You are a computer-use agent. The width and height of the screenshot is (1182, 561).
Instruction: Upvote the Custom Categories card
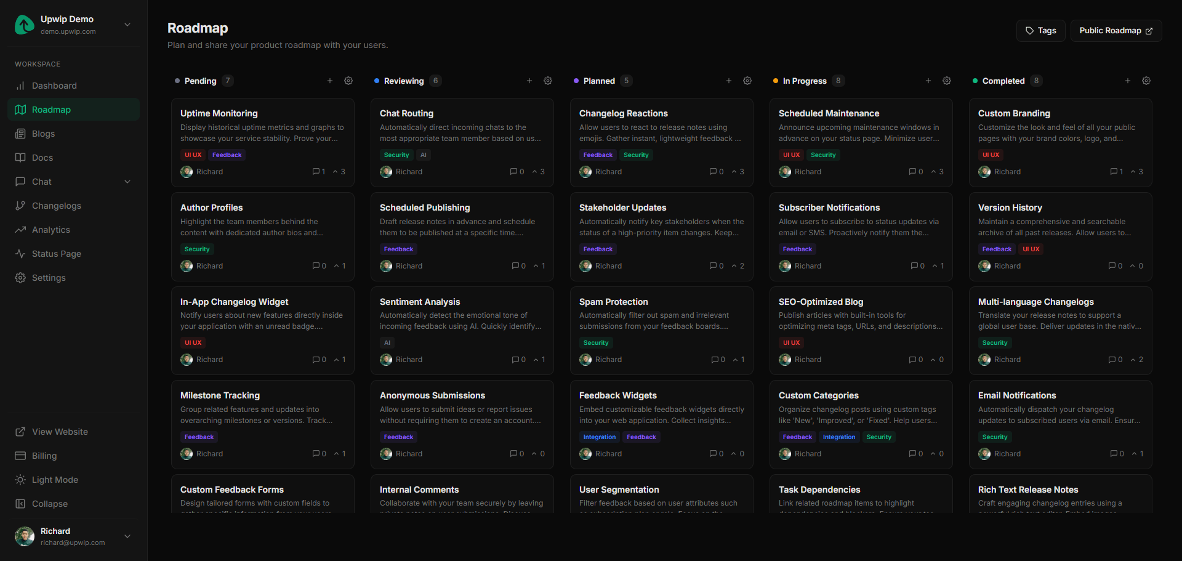tap(938, 454)
